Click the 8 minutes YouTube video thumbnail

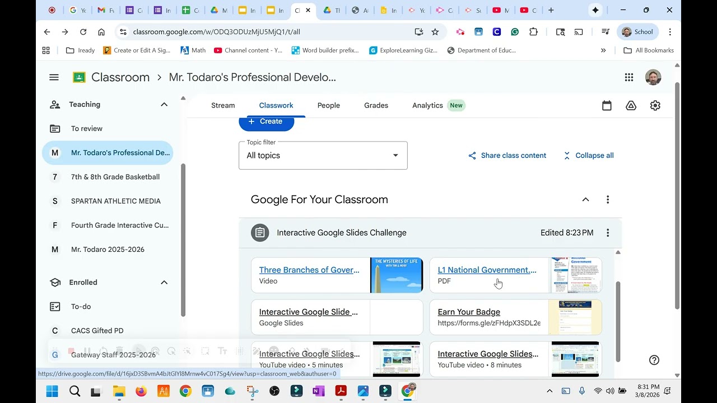(x=575, y=359)
